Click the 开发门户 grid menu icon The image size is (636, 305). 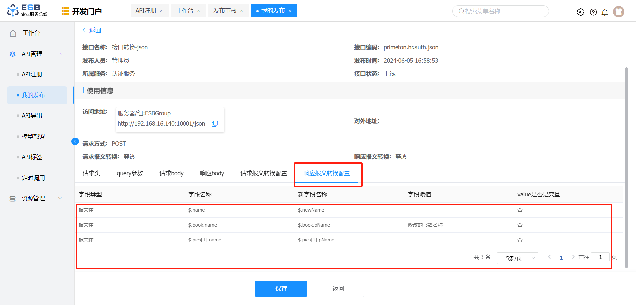(x=65, y=11)
